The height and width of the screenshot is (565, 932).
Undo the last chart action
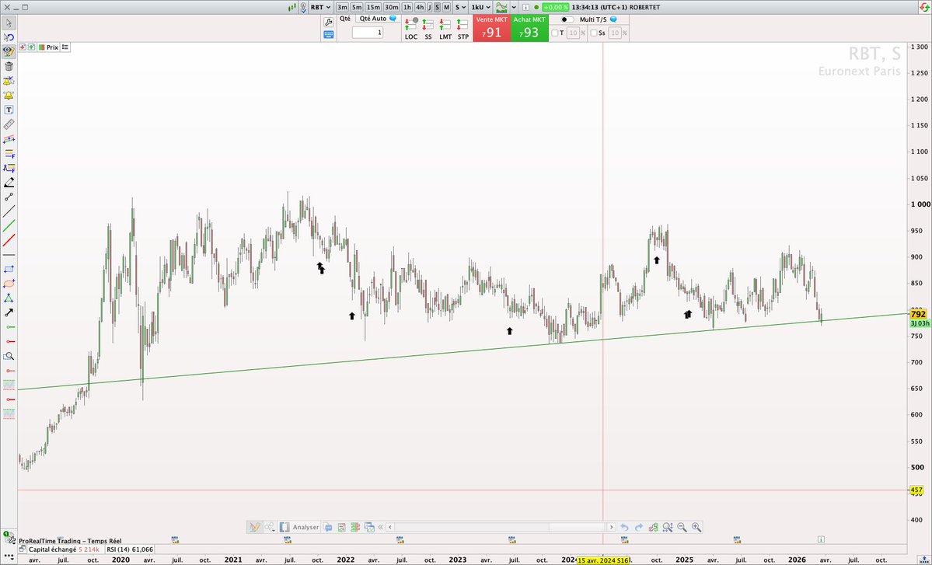(624, 527)
